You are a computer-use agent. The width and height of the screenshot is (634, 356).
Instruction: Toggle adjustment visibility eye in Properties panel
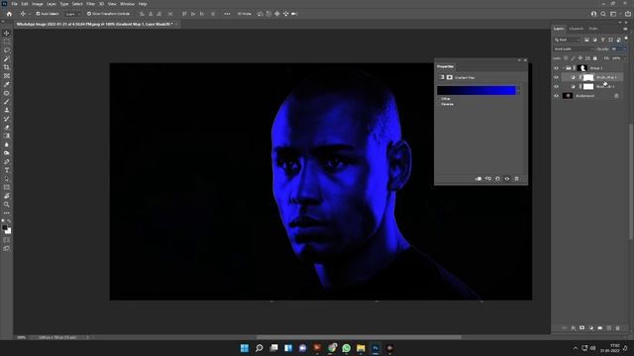tap(507, 178)
